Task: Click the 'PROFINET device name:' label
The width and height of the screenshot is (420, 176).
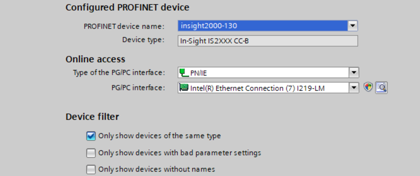Action: (124, 26)
